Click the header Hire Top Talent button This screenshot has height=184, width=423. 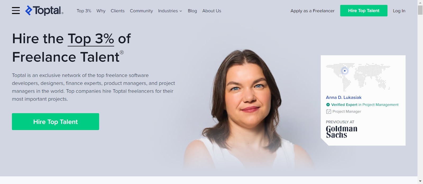tap(364, 11)
